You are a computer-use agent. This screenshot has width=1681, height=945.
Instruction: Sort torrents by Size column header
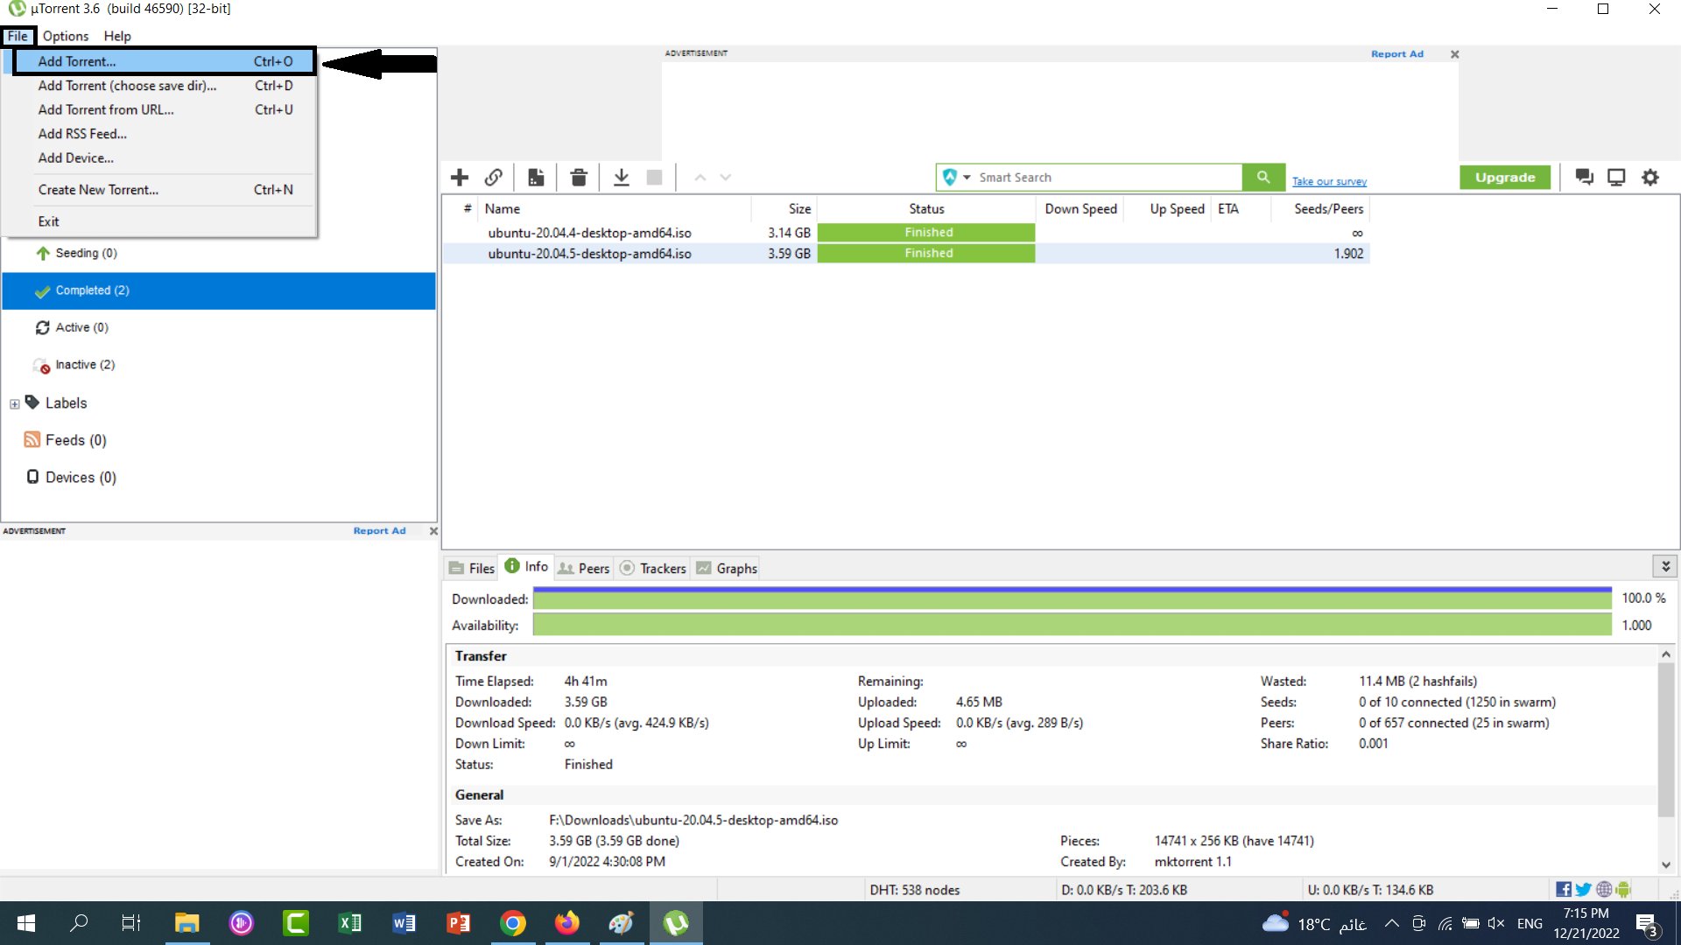click(x=784, y=209)
